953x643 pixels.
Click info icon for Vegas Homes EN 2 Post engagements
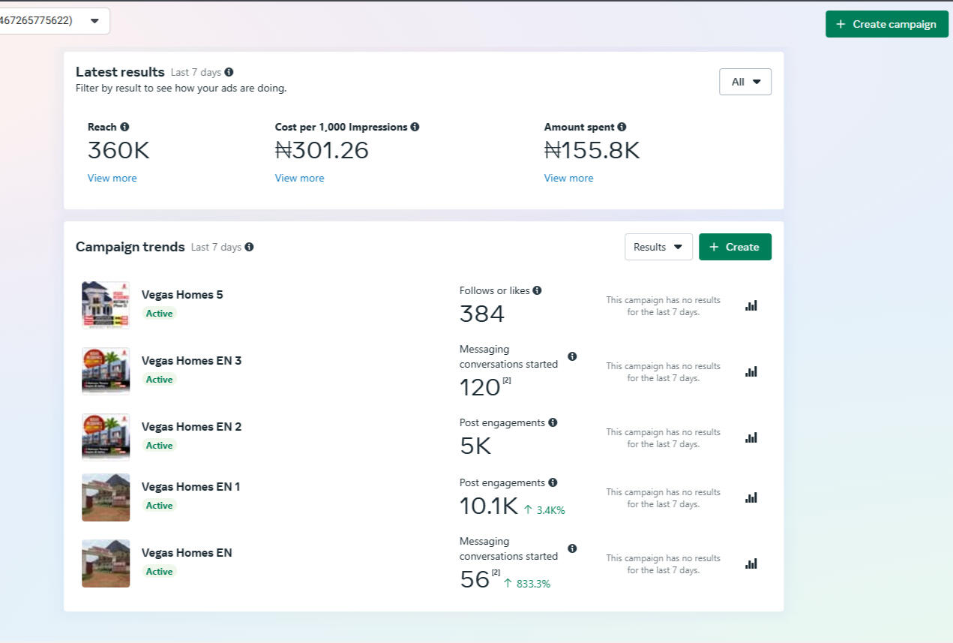[553, 422]
